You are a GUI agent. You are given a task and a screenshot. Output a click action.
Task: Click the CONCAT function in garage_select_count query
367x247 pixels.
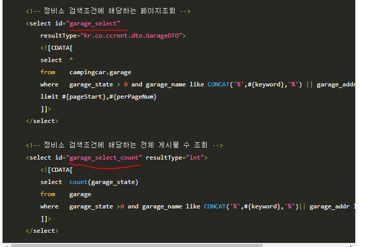(x=215, y=206)
